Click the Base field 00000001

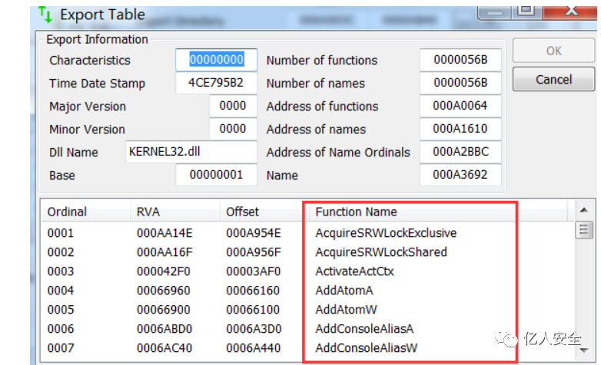pyautogui.click(x=216, y=175)
